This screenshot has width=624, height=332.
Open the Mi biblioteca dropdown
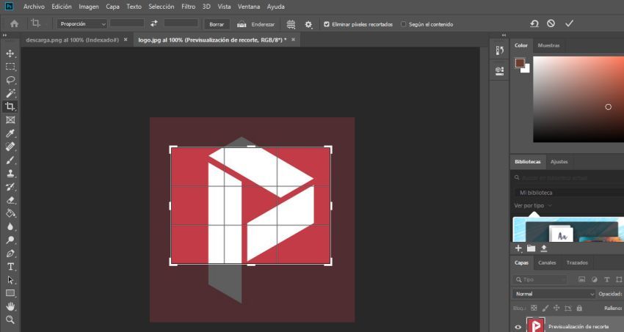[569, 193]
